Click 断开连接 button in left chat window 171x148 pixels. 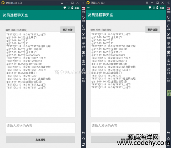point(68,30)
